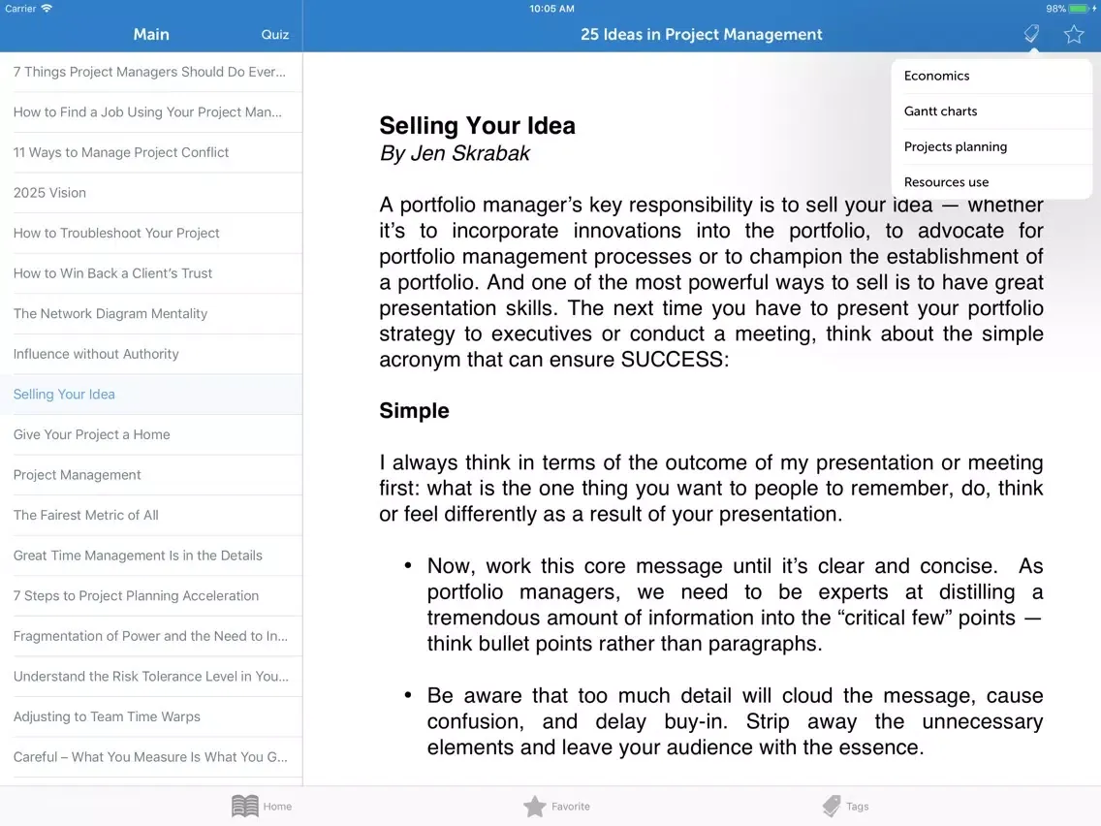Tap the tag icon in the header
The height and width of the screenshot is (826, 1101).
point(1031,34)
